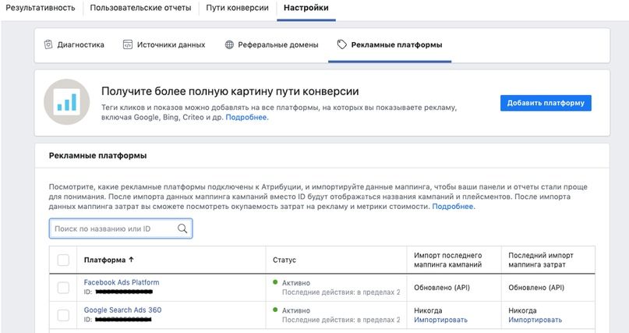Select the Настройки tab

[x=306, y=8]
